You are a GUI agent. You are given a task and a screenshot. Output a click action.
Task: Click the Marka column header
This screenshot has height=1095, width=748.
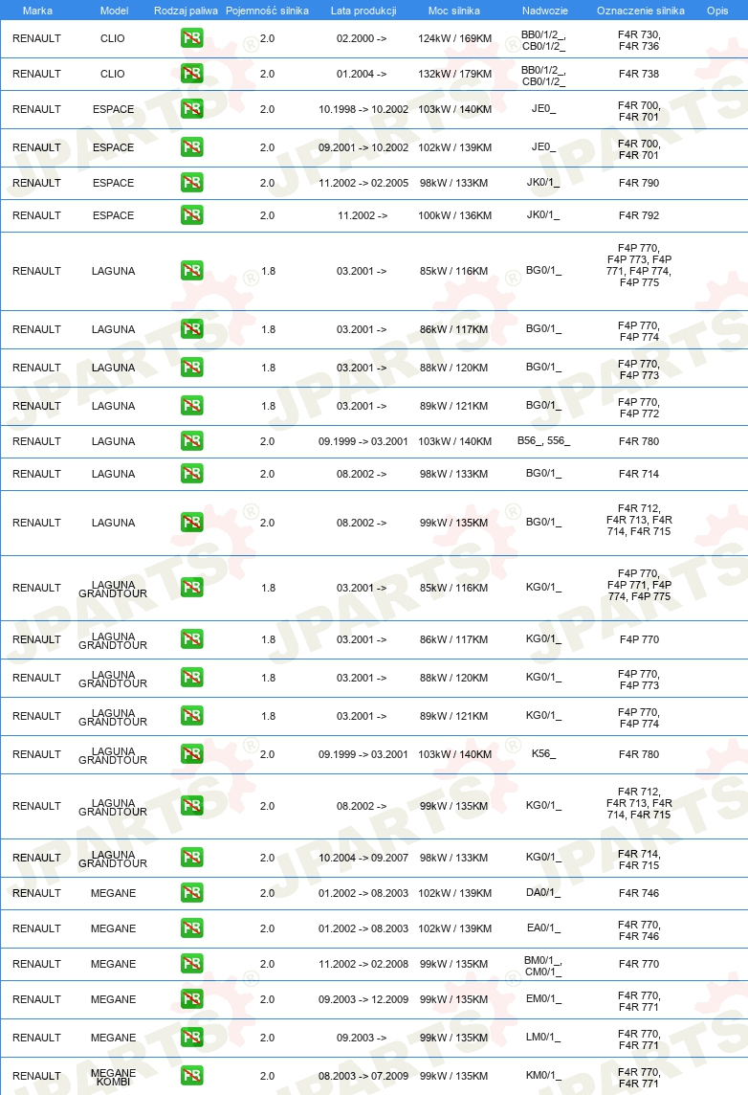tap(37, 11)
